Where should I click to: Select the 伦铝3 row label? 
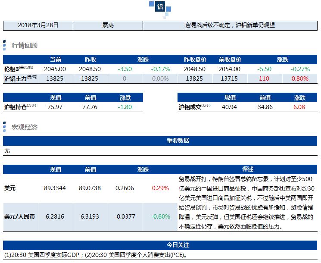tap(19, 69)
